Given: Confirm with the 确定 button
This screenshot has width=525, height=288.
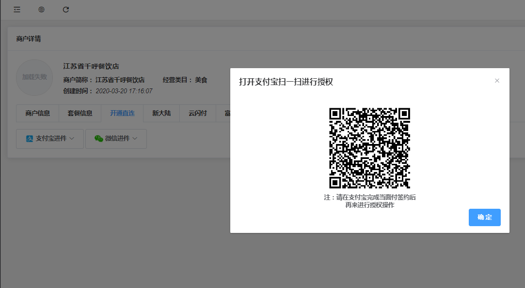Looking at the screenshot, I should click(484, 217).
